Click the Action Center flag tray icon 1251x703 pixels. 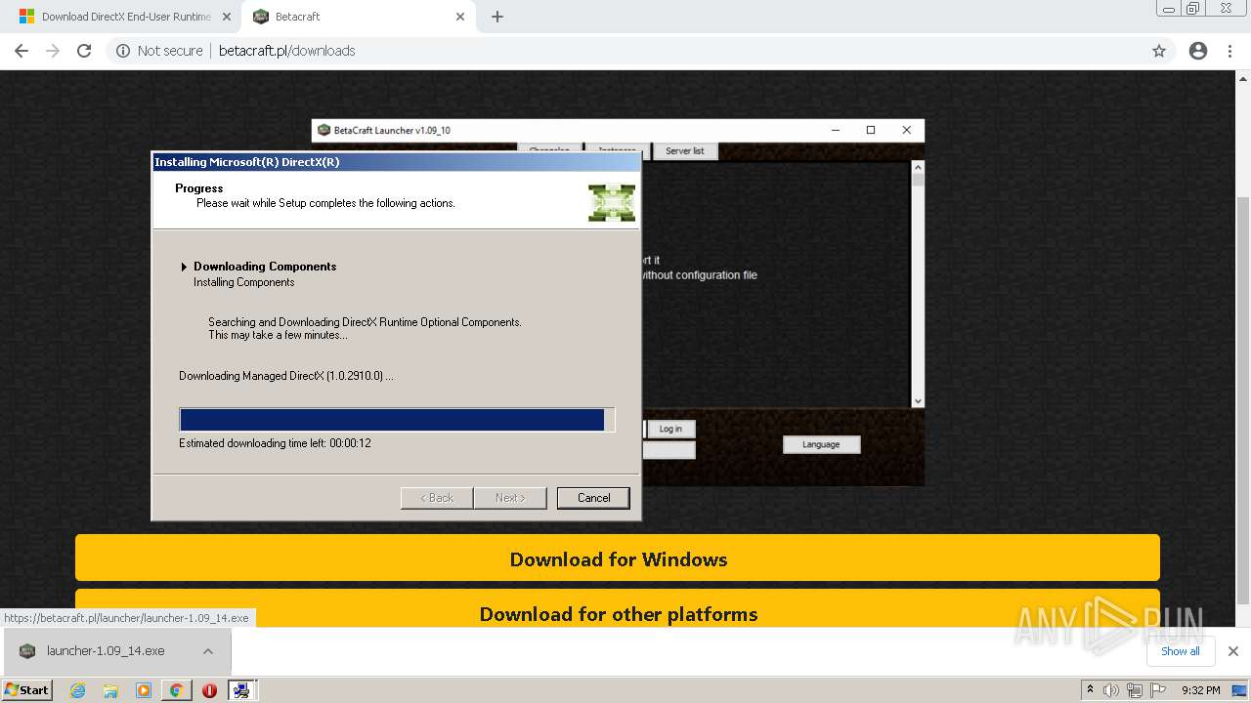[x=1156, y=690]
